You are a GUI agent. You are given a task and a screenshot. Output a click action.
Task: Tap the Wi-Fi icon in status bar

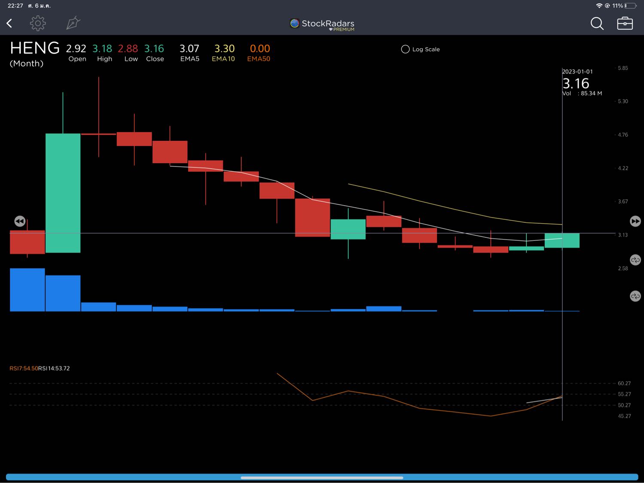599,6
